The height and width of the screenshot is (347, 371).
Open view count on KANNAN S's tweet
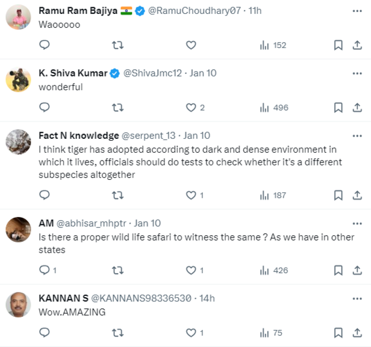click(x=271, y=333)
